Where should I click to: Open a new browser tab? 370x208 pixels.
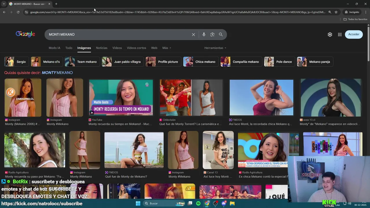(56, 4)
